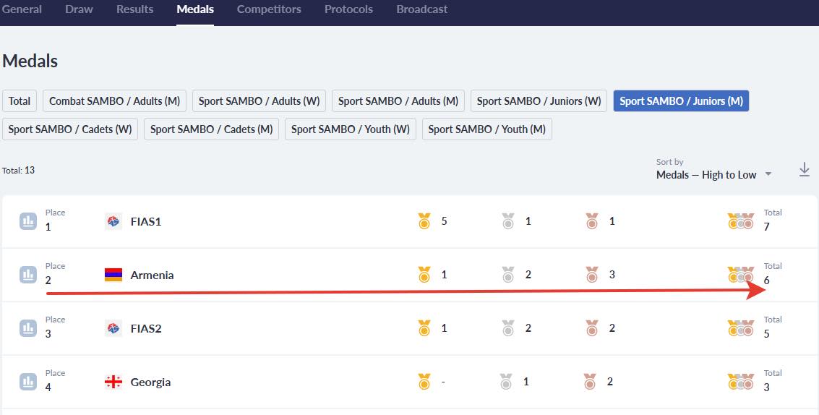The image size is (819, 415).
Task: Choose Sport SAMBO / Youth (M) filter
Action: click(486, 129)
